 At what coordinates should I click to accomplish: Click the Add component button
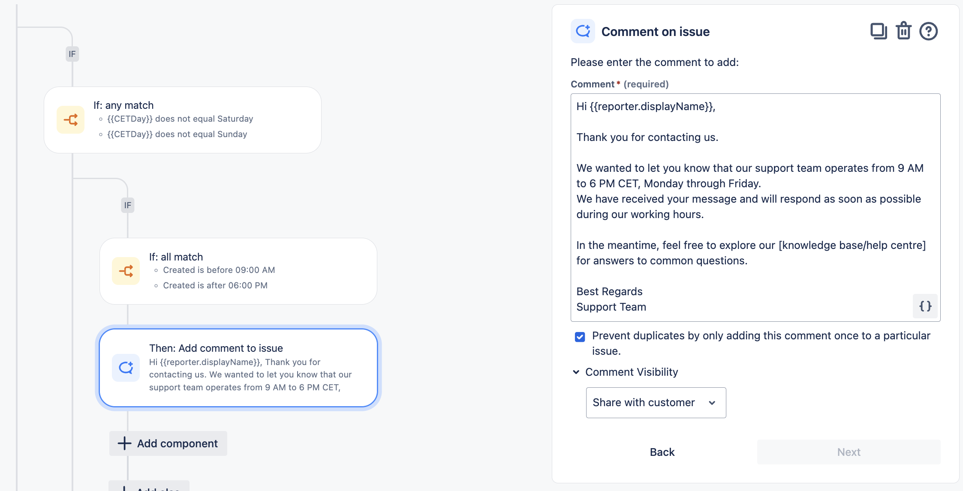[x=168, y=443]
